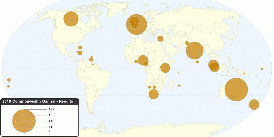The height and width of the screenshot is (137, 274).
Task: Click the Bahamas bubble
Action: [80, 48]
